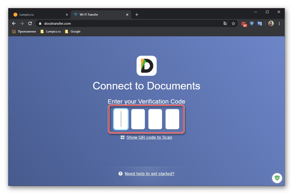Click the QR-code icon beside the link
The width and height of the screenshot is (293, 194).
tap(122, 138)
